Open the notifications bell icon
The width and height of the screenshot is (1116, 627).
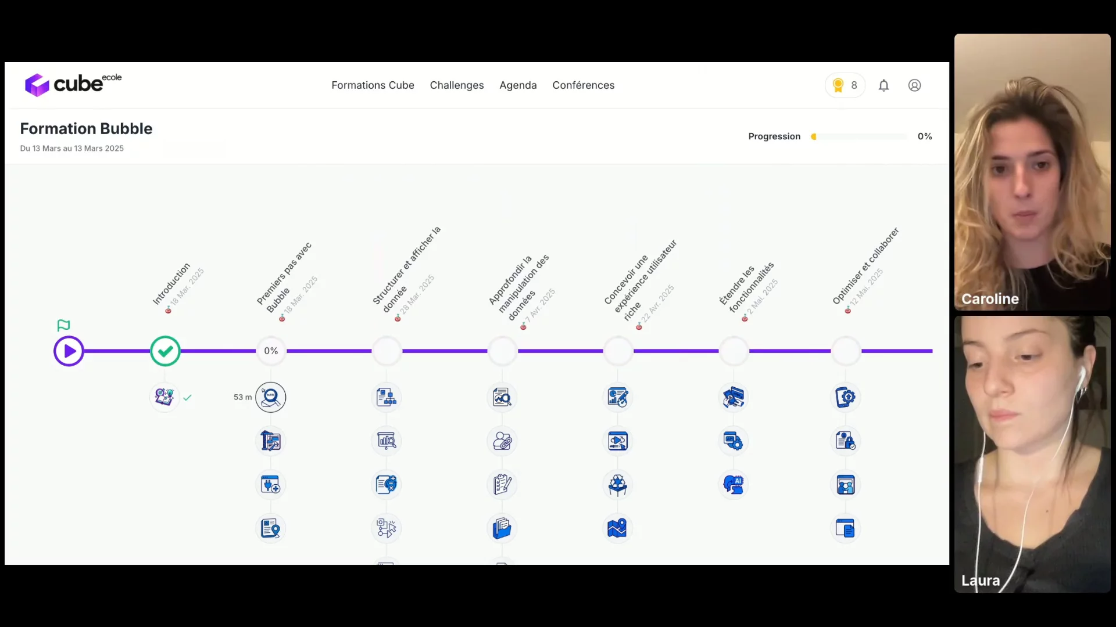point(884,85)
